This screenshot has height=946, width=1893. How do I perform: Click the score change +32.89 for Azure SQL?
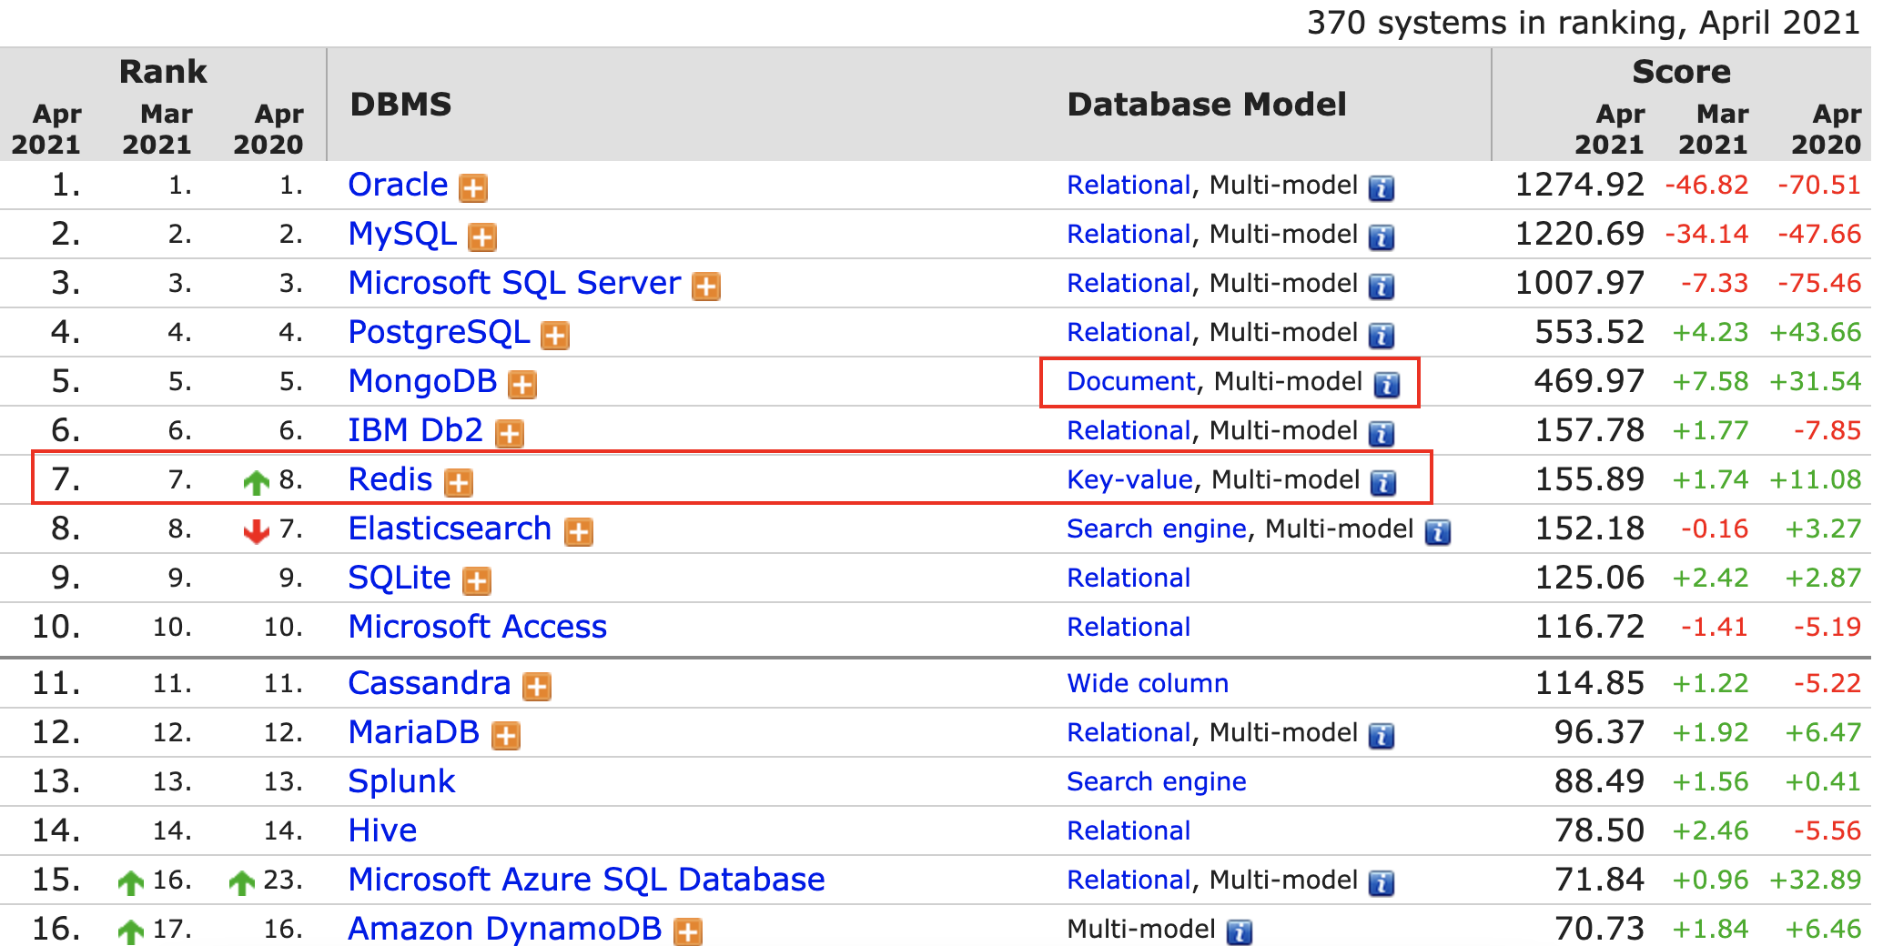click(x=1816, y=880)
